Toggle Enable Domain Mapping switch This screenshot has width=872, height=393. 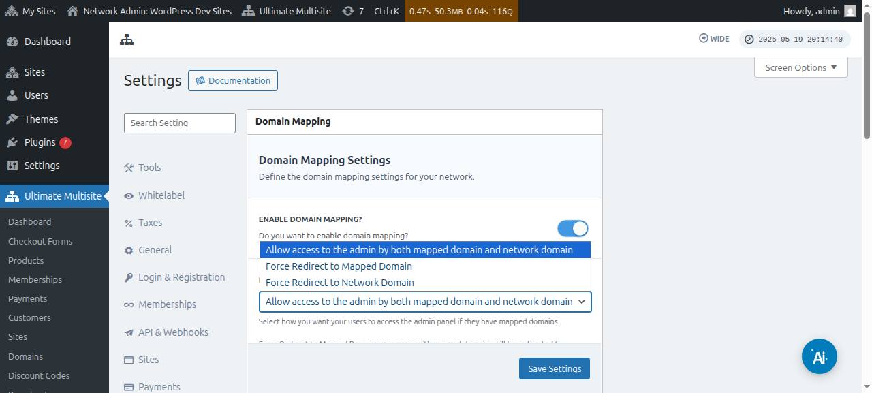pos(573,229)
